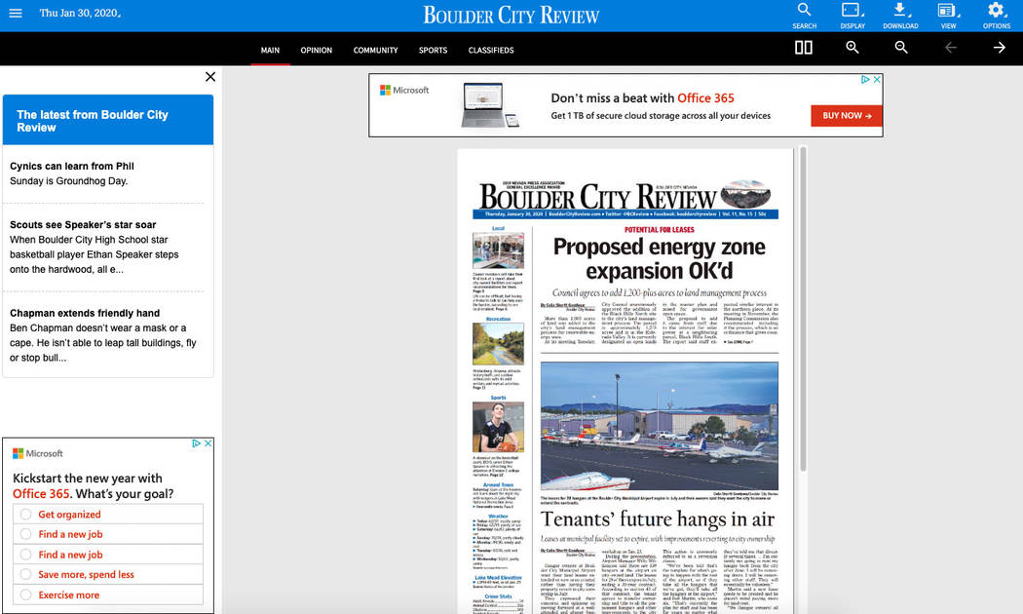Screen dimensions: 1023x614
Task: Open the View menu
Action: [948, 16]
